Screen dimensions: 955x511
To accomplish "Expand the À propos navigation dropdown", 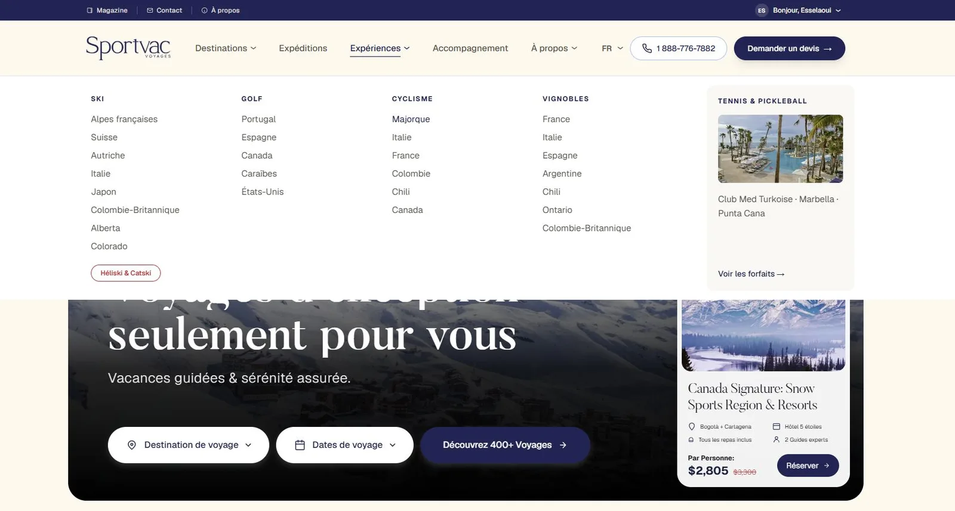I will pos(554,48).
